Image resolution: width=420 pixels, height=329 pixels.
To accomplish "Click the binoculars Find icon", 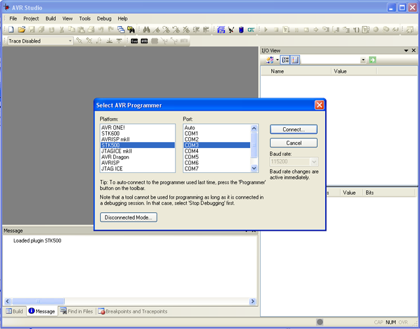I will [x=146, y=29].
